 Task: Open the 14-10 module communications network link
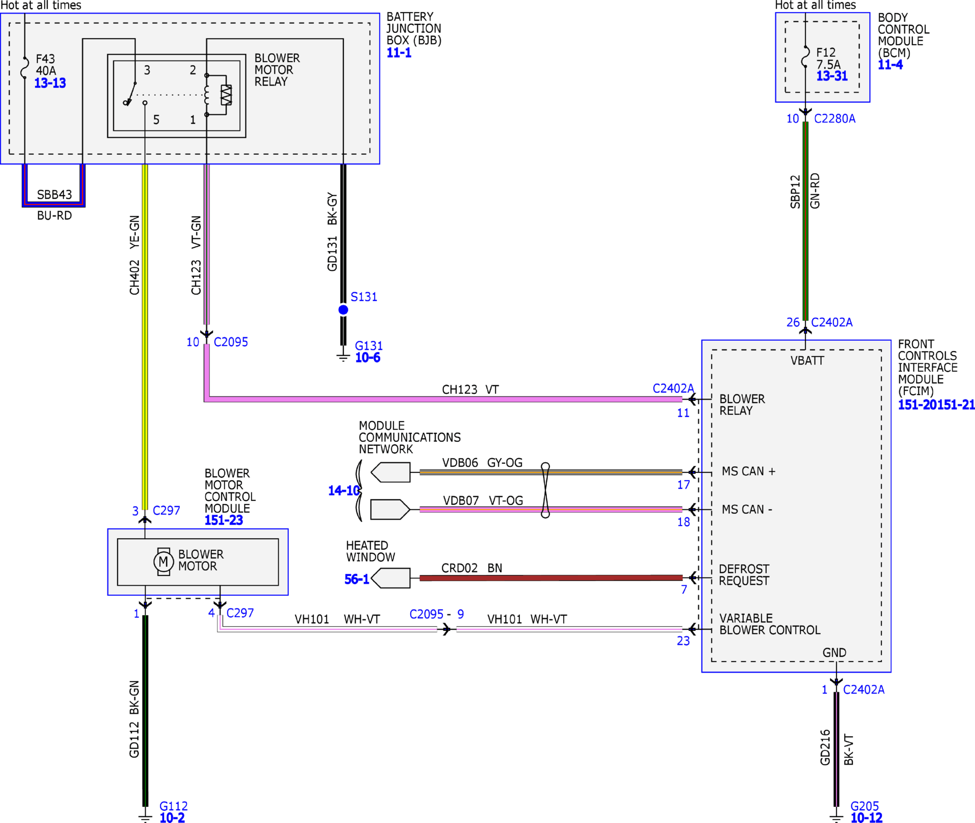tap(344, 491)
